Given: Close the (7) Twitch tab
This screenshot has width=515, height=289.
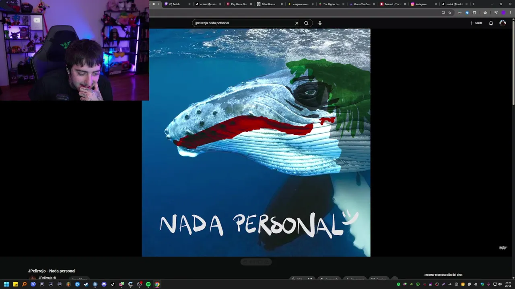Looking at the screenshot, I should pyautogui.click(x=190, y=4).
